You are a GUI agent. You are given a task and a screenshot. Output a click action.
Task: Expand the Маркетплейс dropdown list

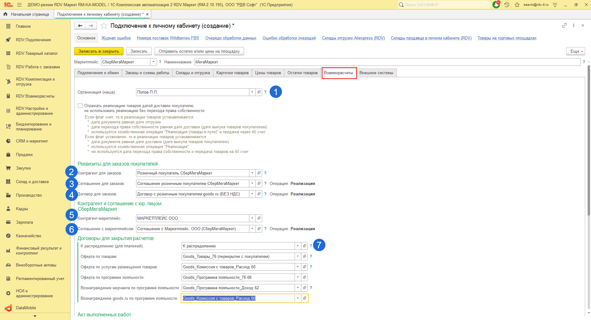click(153, 62)
